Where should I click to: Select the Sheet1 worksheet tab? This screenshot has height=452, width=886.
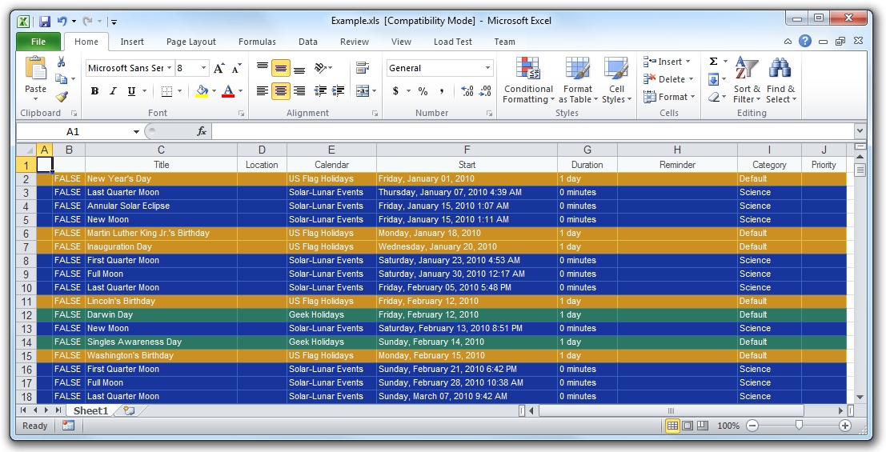point(91,410)
